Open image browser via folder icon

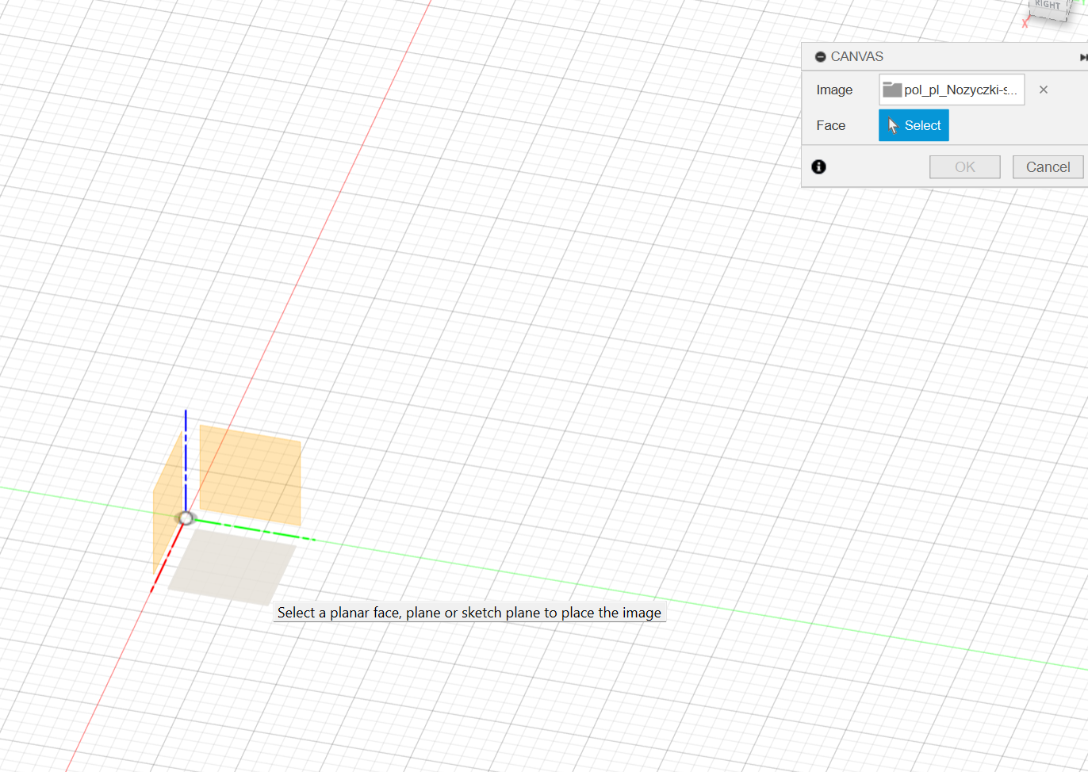point(892,90)
